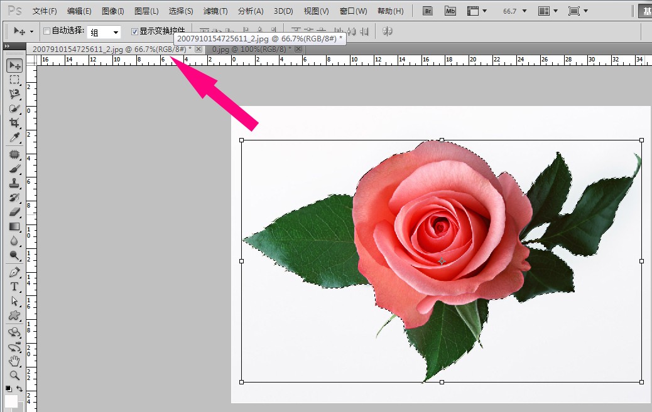Screen dimensions: 652x412
Task: Select the Eraser tool
Action: [x=14, y=212]
